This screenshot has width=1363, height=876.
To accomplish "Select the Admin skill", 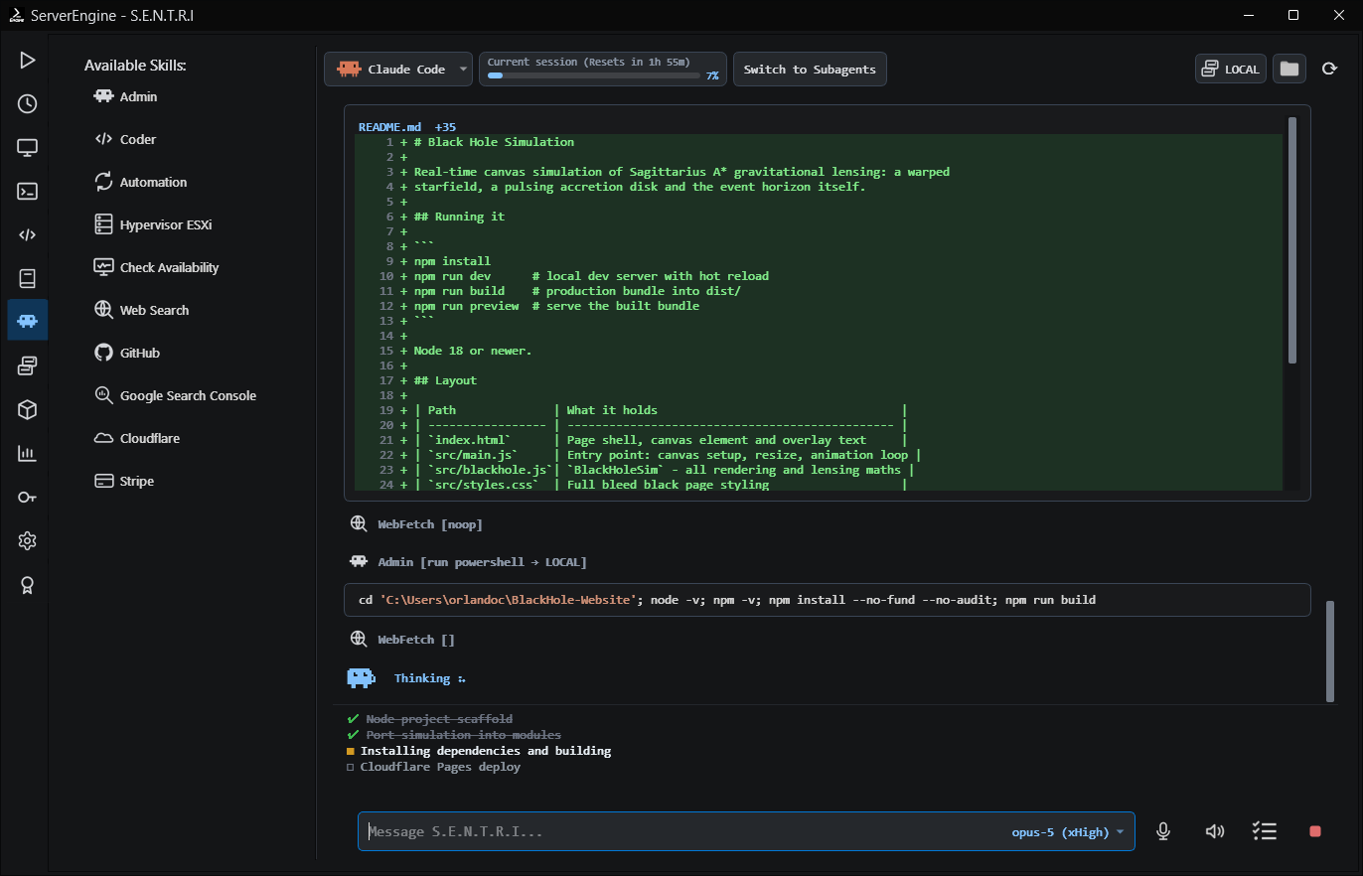I will pos(125,97).
